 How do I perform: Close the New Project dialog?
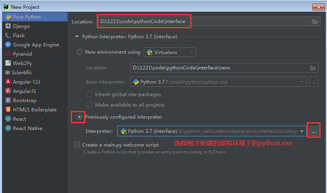319,7
